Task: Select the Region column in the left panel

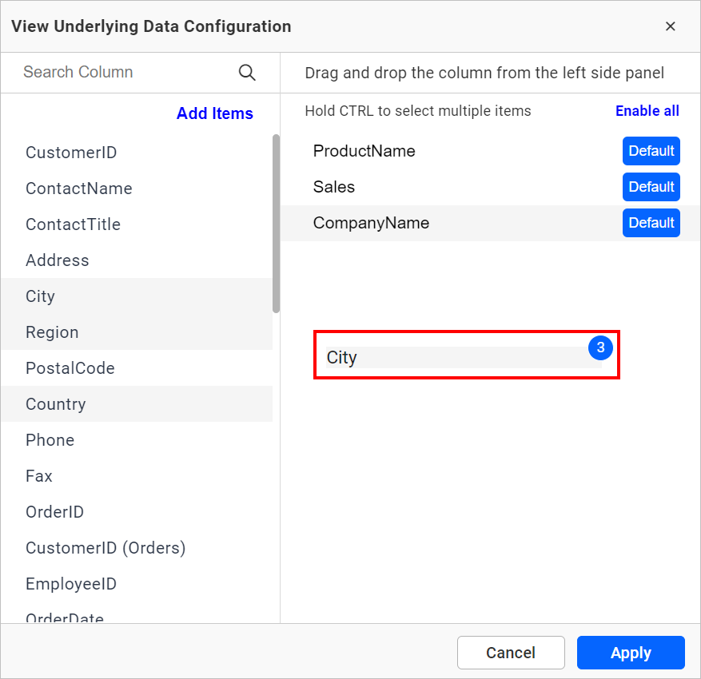Action: coord(52,332)
